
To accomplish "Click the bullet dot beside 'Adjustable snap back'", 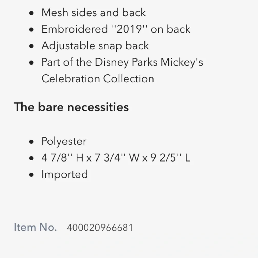I will pos(31,46).
